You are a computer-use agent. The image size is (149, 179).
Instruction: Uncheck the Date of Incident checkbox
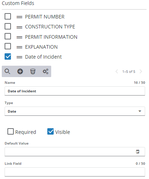tap(8, 56)
